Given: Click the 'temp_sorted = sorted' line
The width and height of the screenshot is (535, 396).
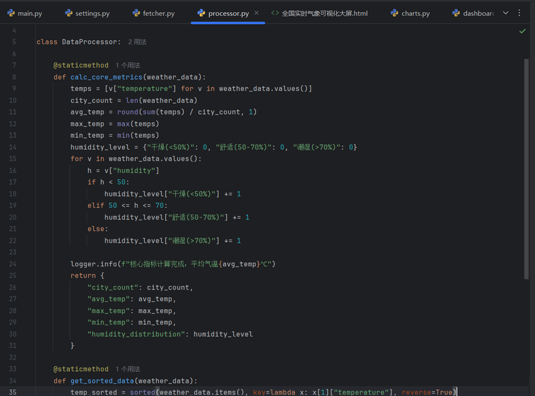Looking at the screenshot, I should point(263,392).
